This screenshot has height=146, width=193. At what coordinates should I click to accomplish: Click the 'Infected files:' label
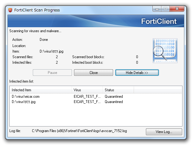[x=22, y=62]
